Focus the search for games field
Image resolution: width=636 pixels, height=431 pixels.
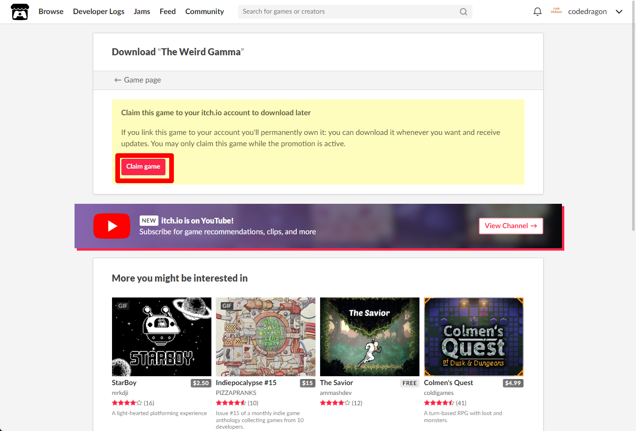(x=355, y=12)
